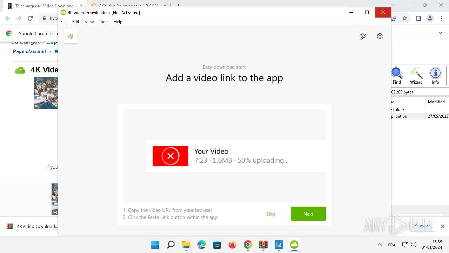Open the Tools menu
Screen dimensions: 449x253
click(103, 22)
